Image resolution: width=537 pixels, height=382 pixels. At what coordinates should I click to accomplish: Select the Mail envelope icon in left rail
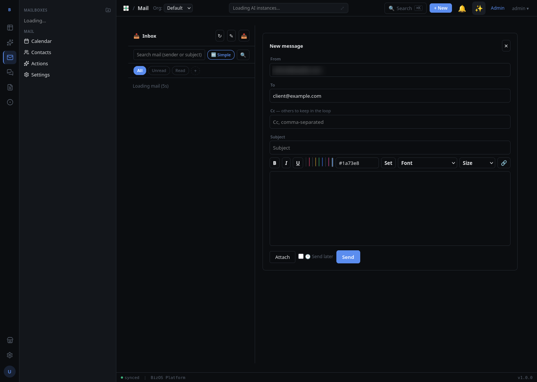[x=10, y=57]
